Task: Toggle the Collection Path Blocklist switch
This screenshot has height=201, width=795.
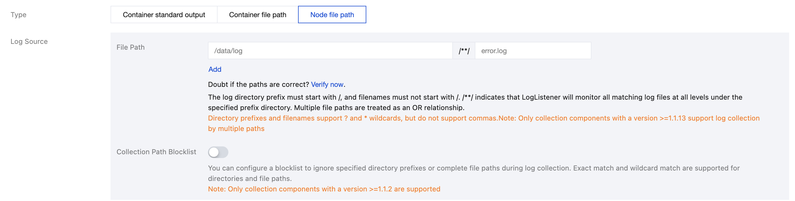Action: pos(218,152)
